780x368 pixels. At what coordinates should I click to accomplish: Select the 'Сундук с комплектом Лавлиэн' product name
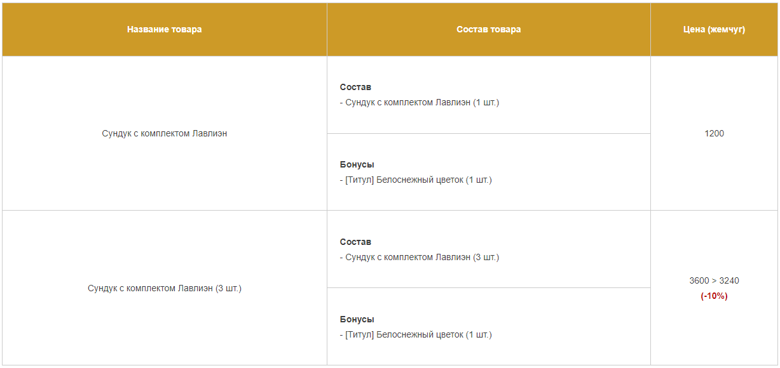tap(165, 134)
